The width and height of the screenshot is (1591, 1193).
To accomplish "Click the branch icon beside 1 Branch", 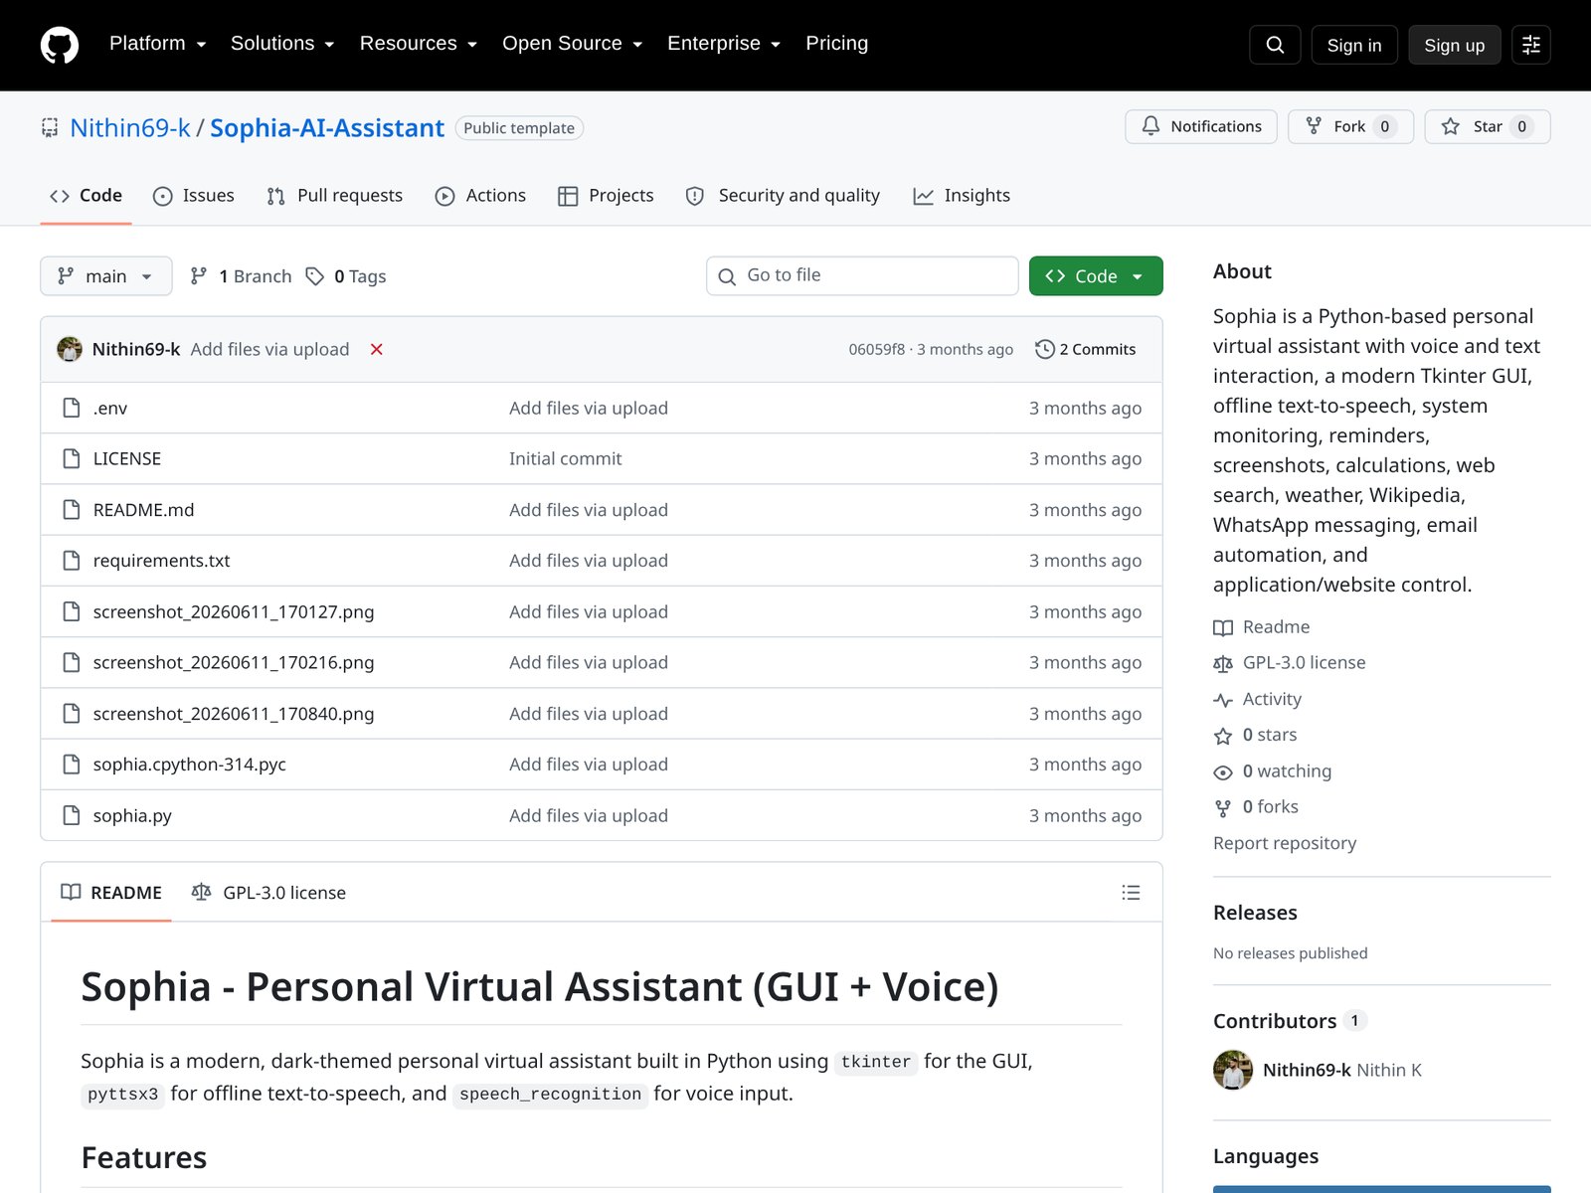I will (199, 276).
